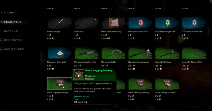Click the highlighted Minor Logging Mastery crate
Viewport: 212px width, 111px height.
59,84
